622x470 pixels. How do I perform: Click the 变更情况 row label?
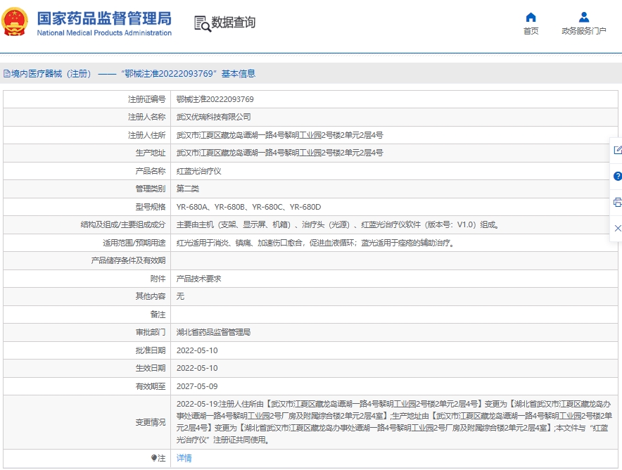pyautogui.click(x=151, y=422)
